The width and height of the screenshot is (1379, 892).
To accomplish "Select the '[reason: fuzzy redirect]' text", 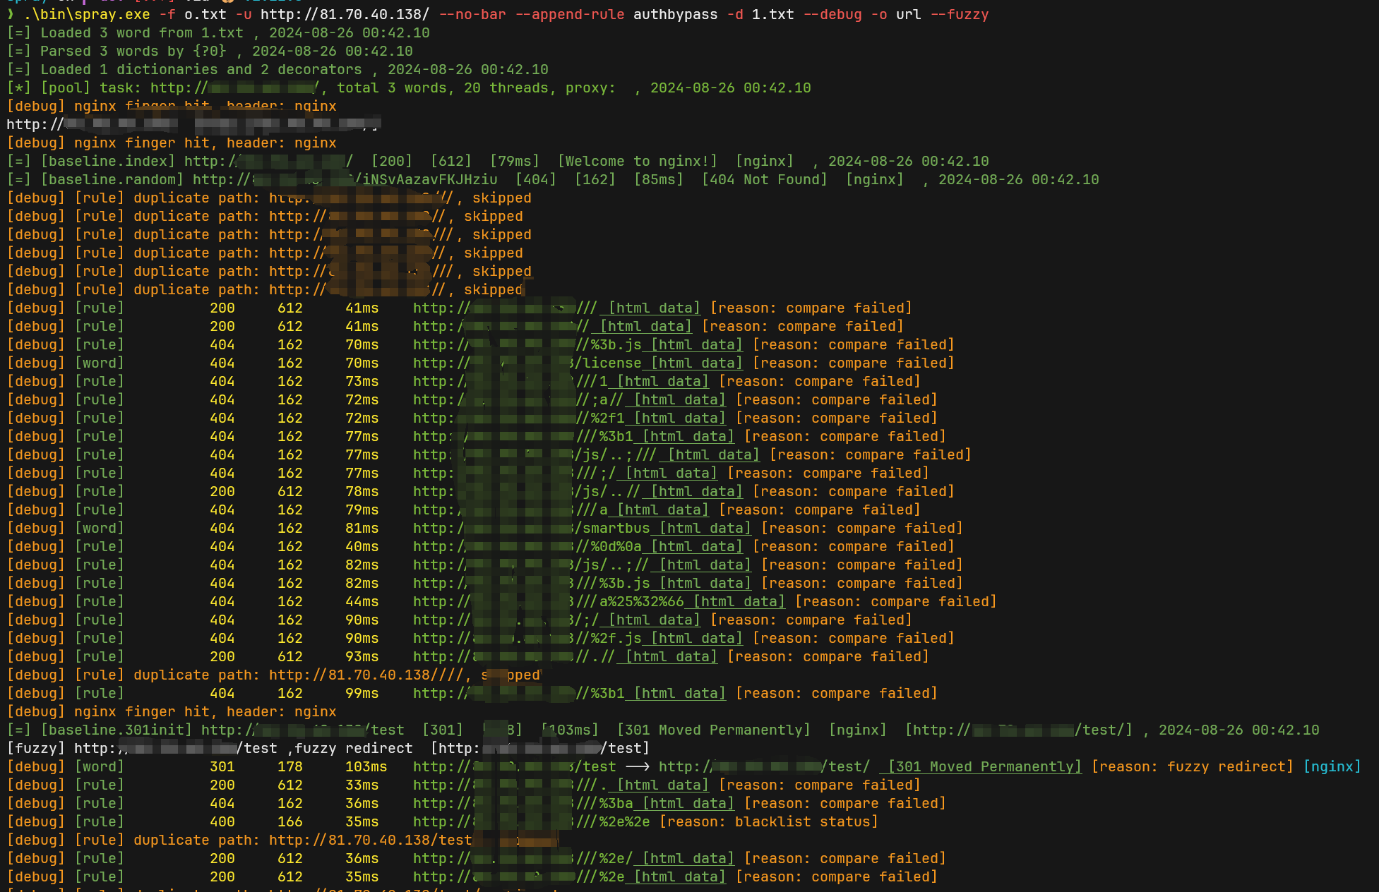I will [1192, 766].
